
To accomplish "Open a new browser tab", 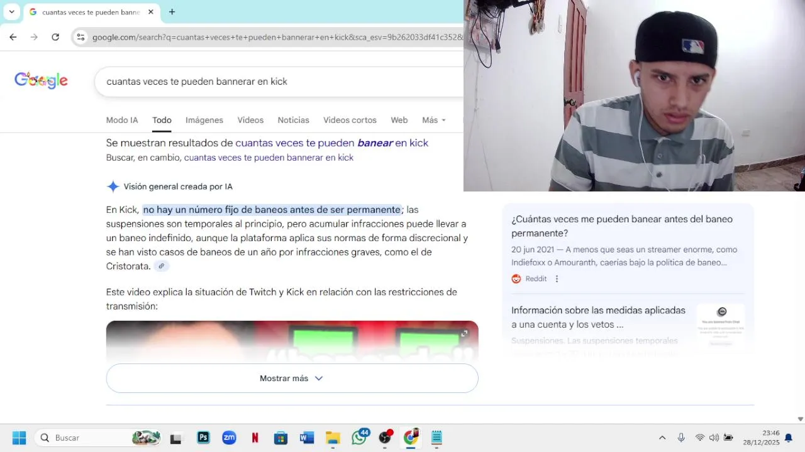I will click(172, 12).
